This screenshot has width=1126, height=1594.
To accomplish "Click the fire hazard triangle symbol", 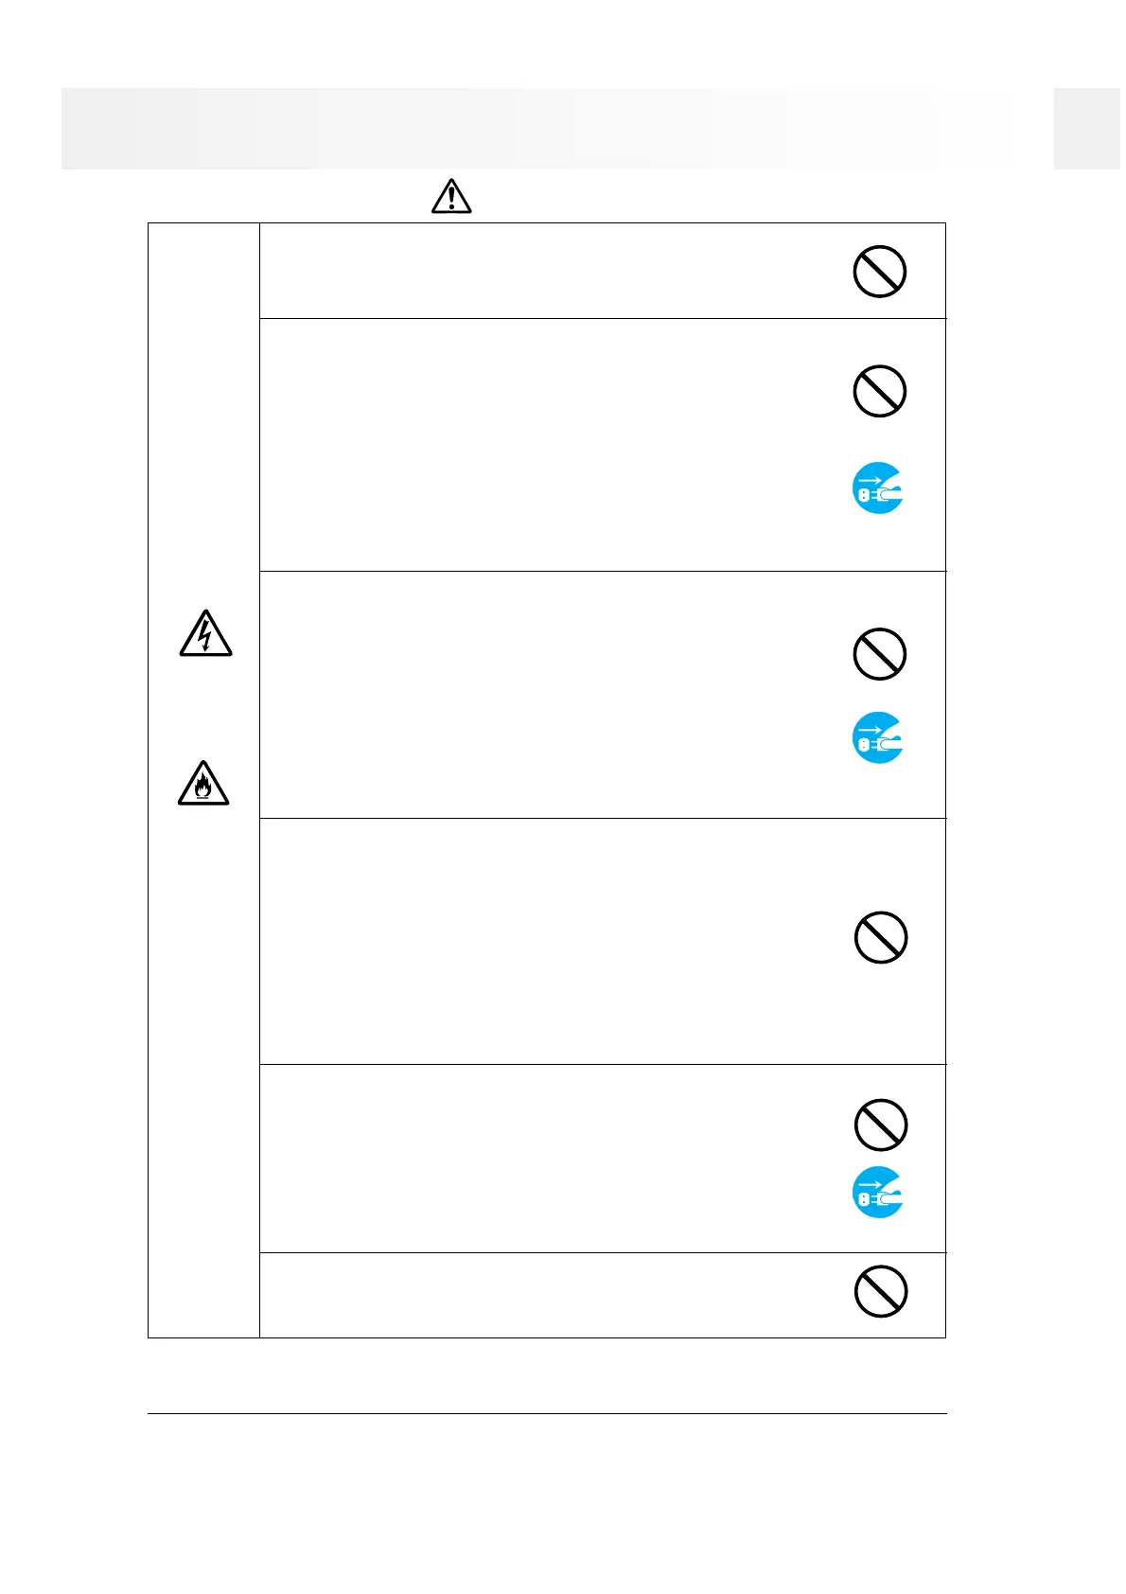I will [203, 784].
